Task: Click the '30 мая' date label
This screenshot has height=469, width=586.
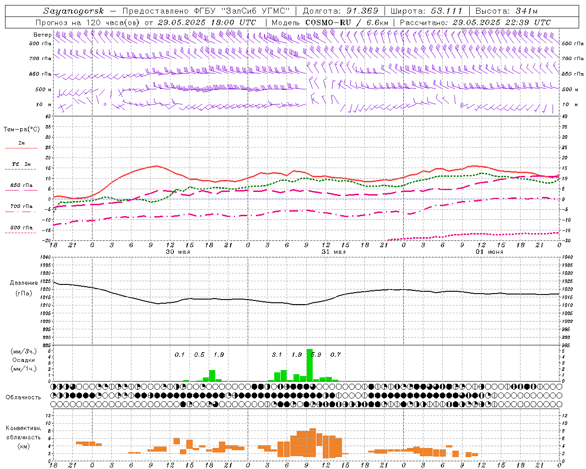Action: pos(178,251)
